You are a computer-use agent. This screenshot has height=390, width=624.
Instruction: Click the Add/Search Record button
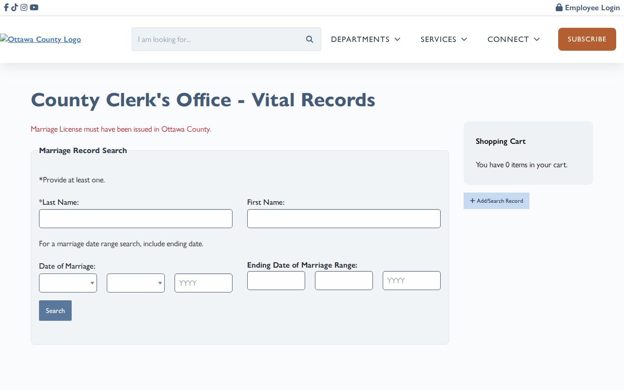pos(496,201)
